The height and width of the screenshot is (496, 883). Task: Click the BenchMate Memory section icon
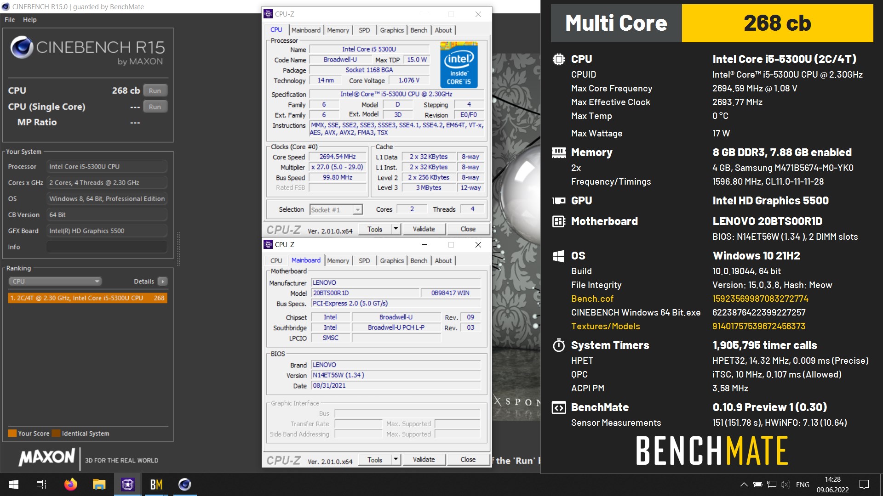point(559,152)
